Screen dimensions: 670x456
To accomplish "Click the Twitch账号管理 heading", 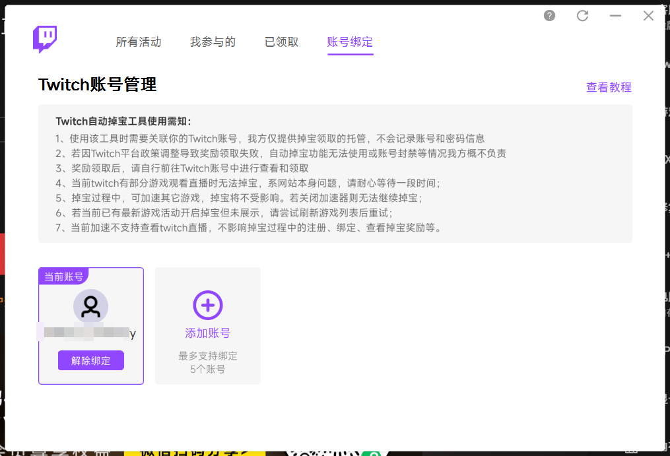I will pos(98,85).
